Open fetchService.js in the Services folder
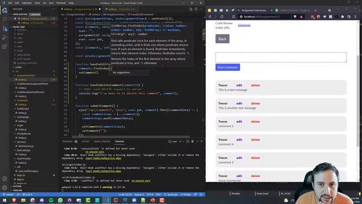The height and width of the screenshot is (204, 362). point(25,146)
